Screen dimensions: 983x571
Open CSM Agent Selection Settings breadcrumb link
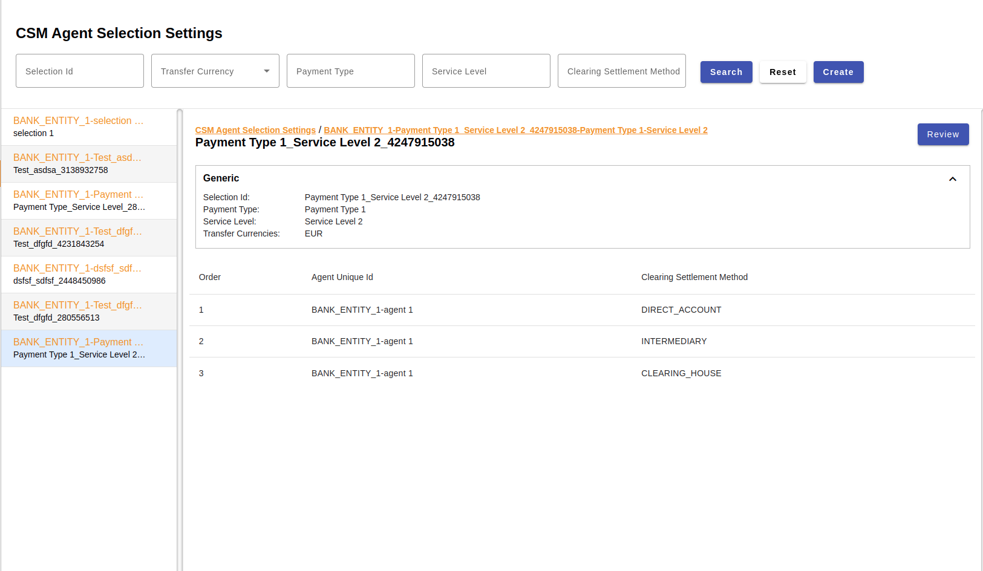(255, 130)
